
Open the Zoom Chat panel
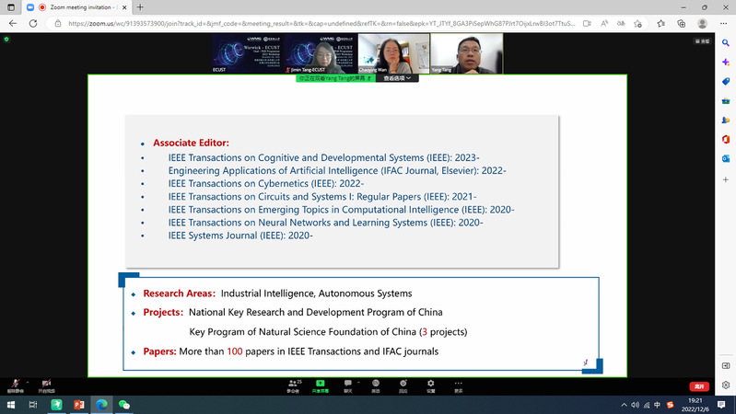348,385
